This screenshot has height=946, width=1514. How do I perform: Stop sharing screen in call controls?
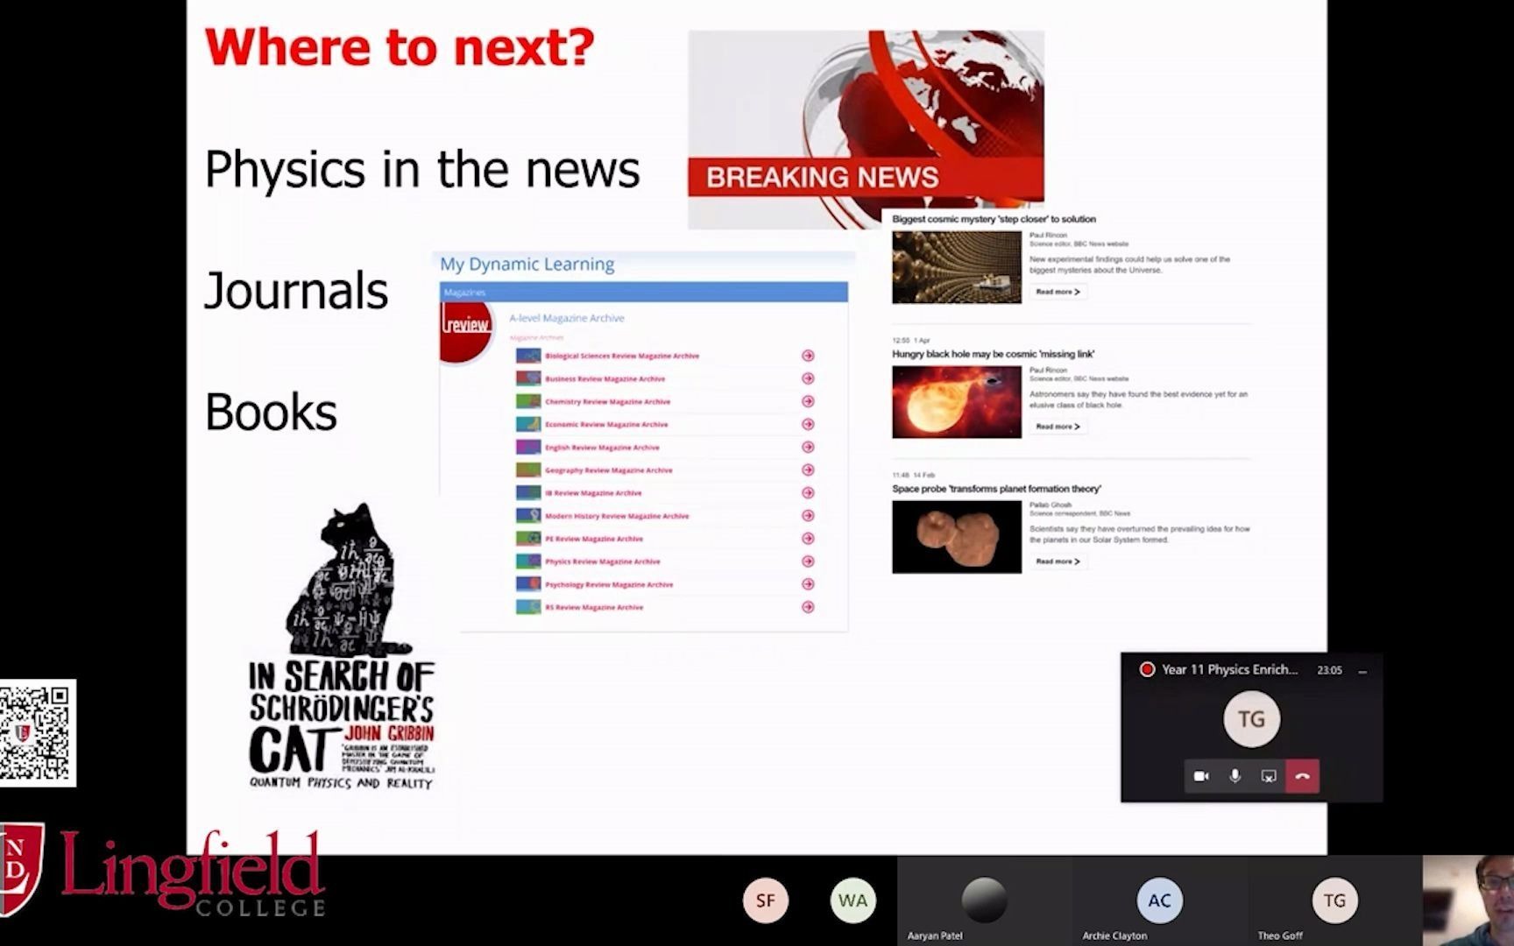1268,776
